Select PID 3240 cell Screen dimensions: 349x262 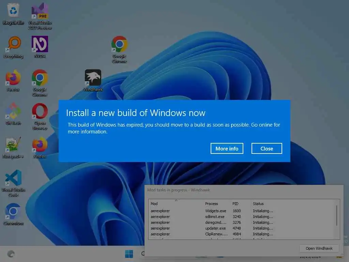click(x=237, y=217)
